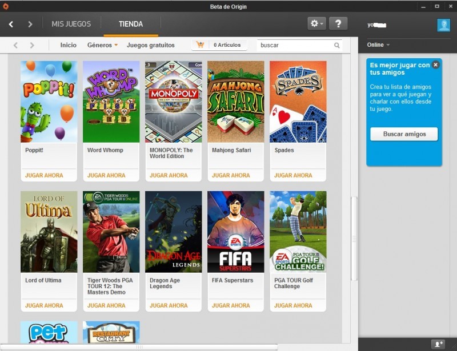Open Juegos gratuitos section
The image size is (457, 351).
tap(151, 45)
